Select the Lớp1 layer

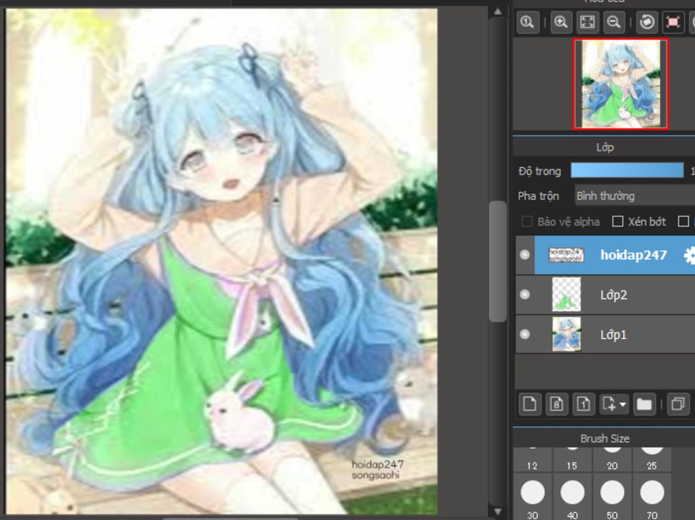click(x=614, y=334)
